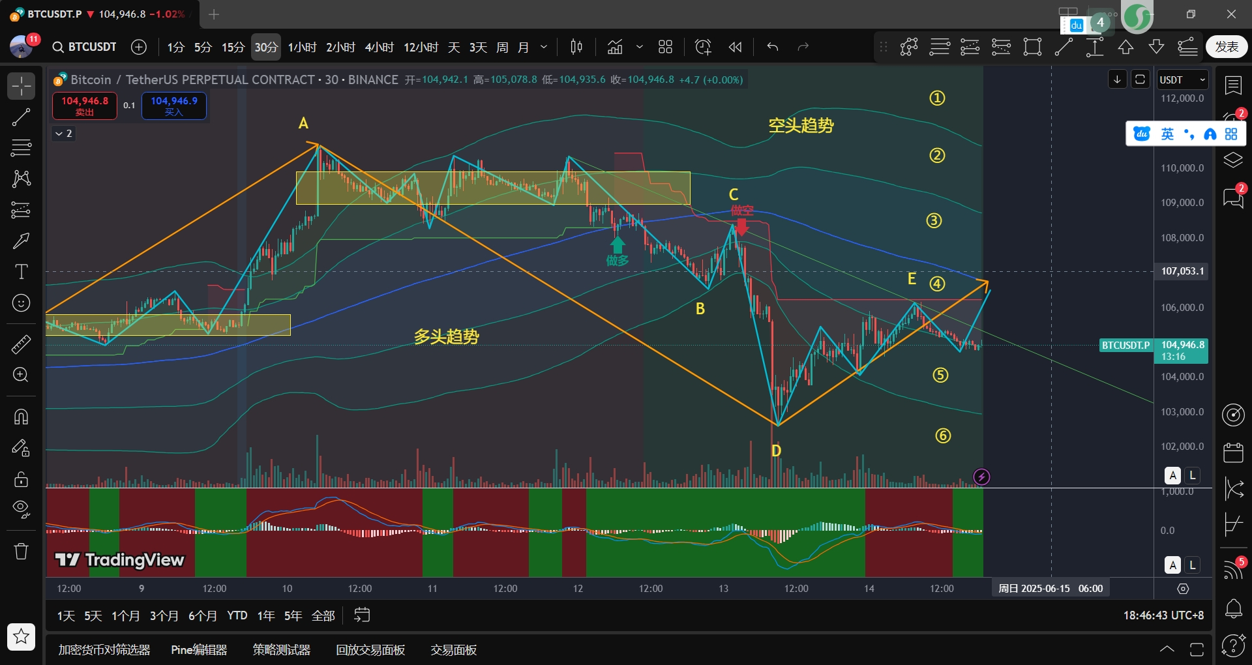Set chart range to YTD
1252x665 pixels.
coord(237,615)
